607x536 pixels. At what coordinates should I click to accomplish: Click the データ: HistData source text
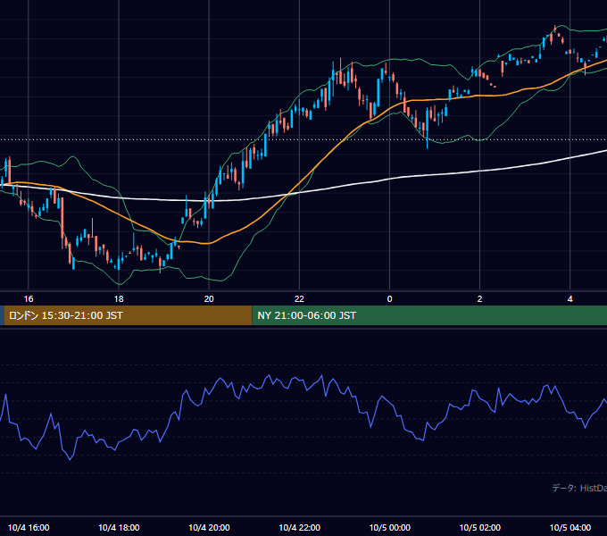pos(579,488)
